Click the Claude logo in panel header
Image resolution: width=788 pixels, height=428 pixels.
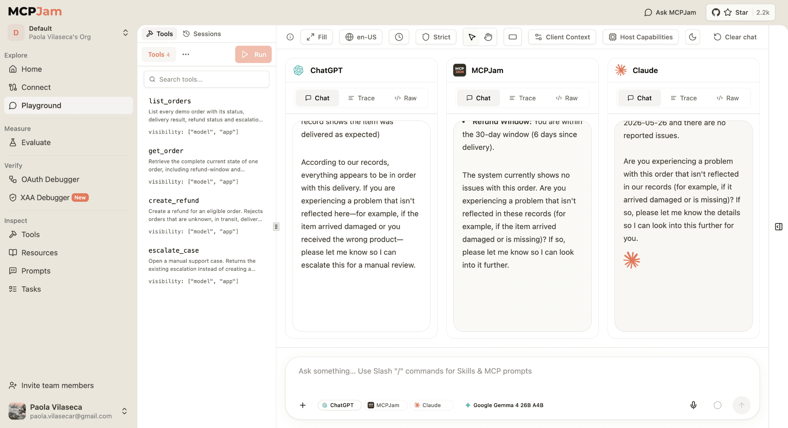[621, 70]
